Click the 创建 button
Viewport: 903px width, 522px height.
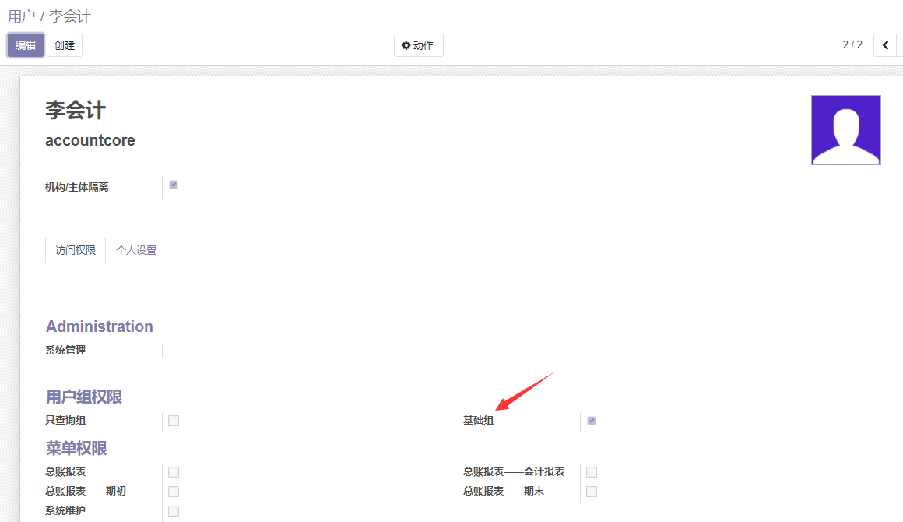65,45
